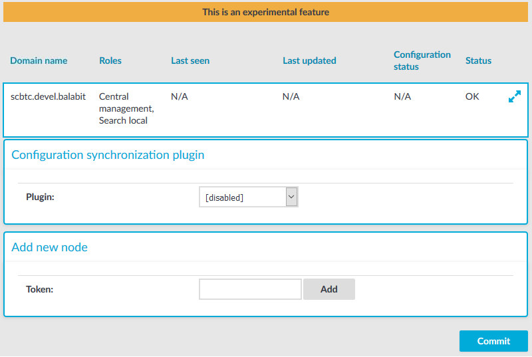Commit the configuration changes

coord(493,341)
